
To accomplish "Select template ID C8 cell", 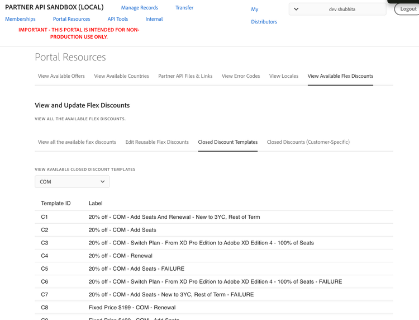I will [44, 308].
